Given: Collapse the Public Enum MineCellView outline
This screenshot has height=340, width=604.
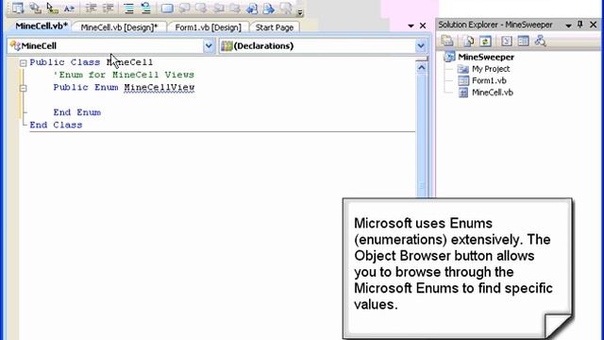Looking at the screenshot, I should (x=23, y=88).
